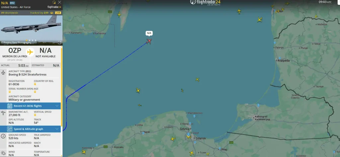This screenshot has height=157, width=340.
Task: Click the details panel vertical scrollbar
Action: coord(61,87)
